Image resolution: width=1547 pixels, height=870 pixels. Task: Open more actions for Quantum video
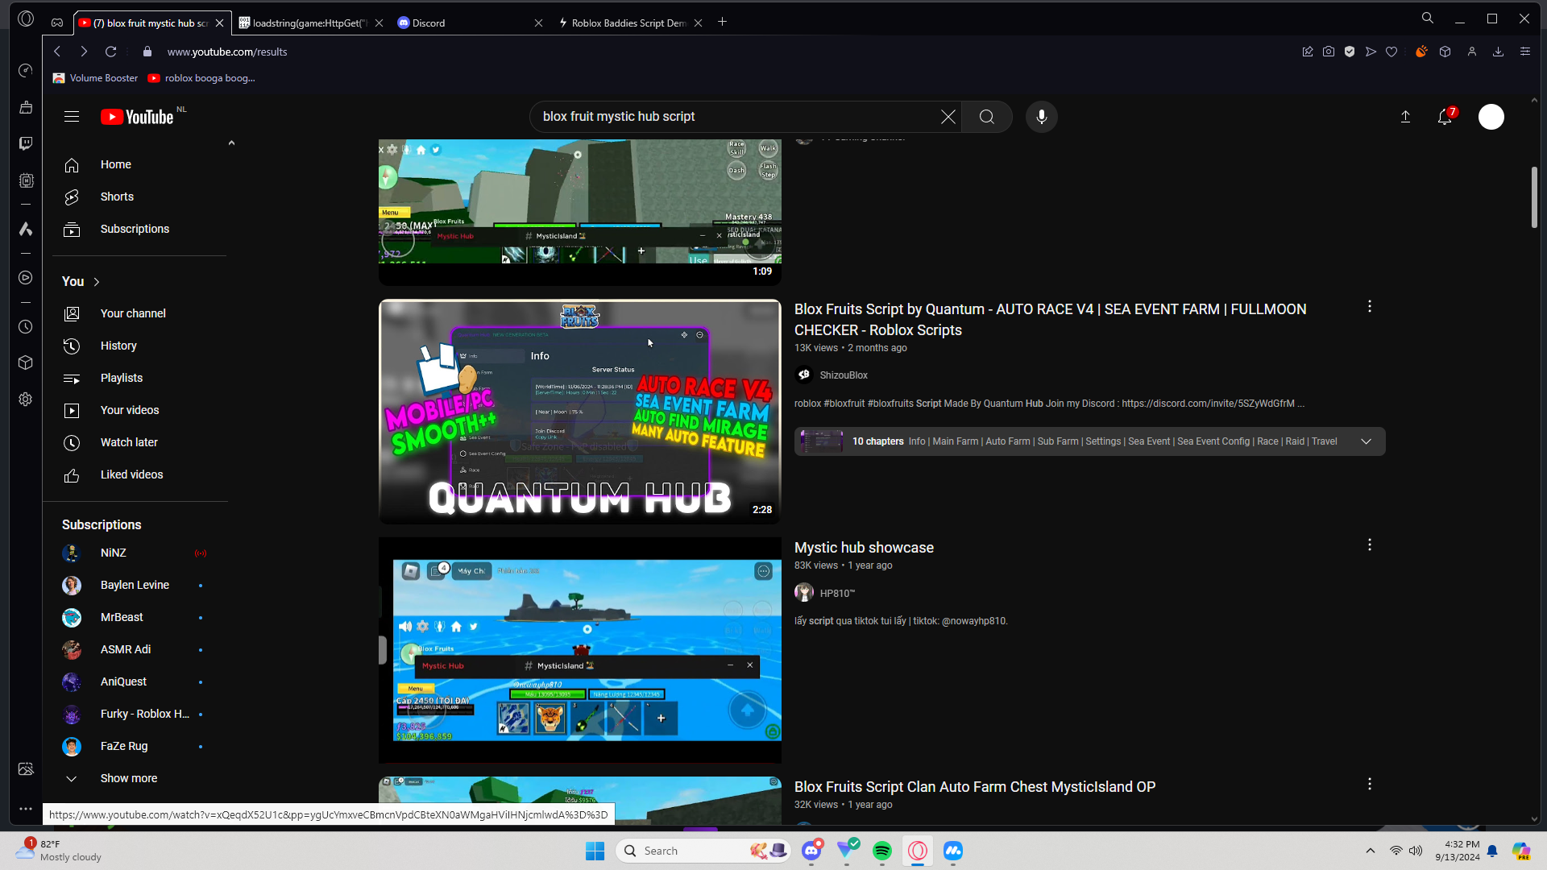tap(1370, 307)
